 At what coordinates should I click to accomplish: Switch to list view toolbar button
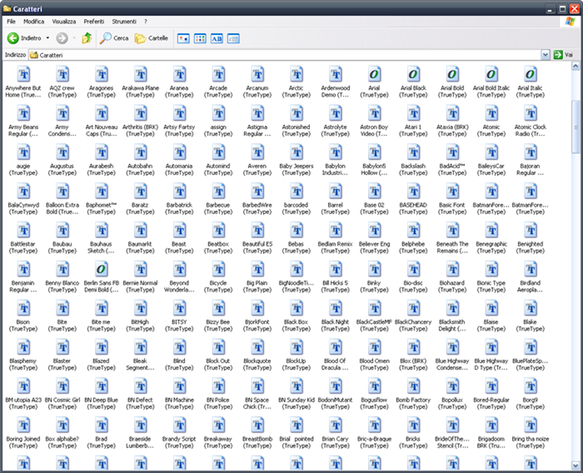(x=200, y=38)
